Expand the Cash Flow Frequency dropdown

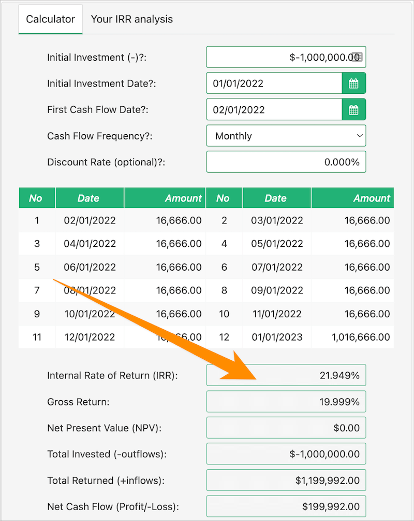[x=286, y=136]
